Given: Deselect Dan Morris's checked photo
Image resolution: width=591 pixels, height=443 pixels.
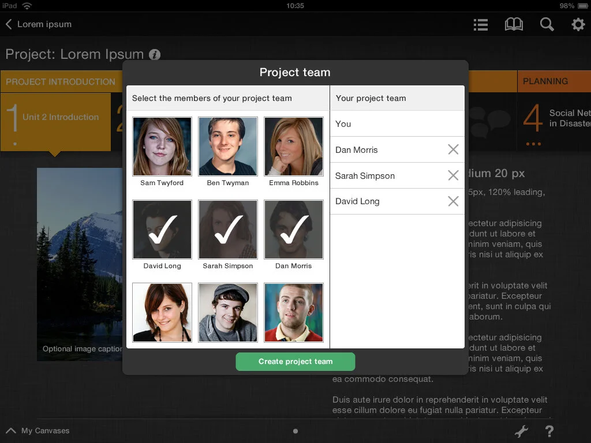Looking at the screenshot, I should tap(294, 230).
